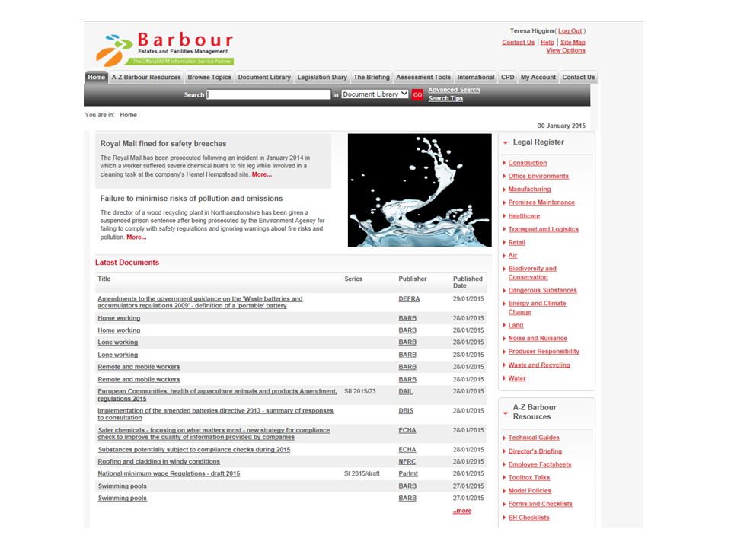Open the EH Checklists link
Screen dimensions: 731x548
(528, 518)
